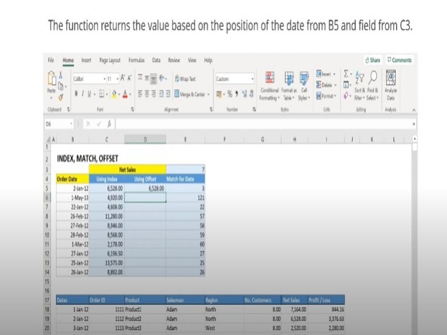Open the Sort & Filter menu
This screenshot has height=335, width=447.
pos(360,86)
